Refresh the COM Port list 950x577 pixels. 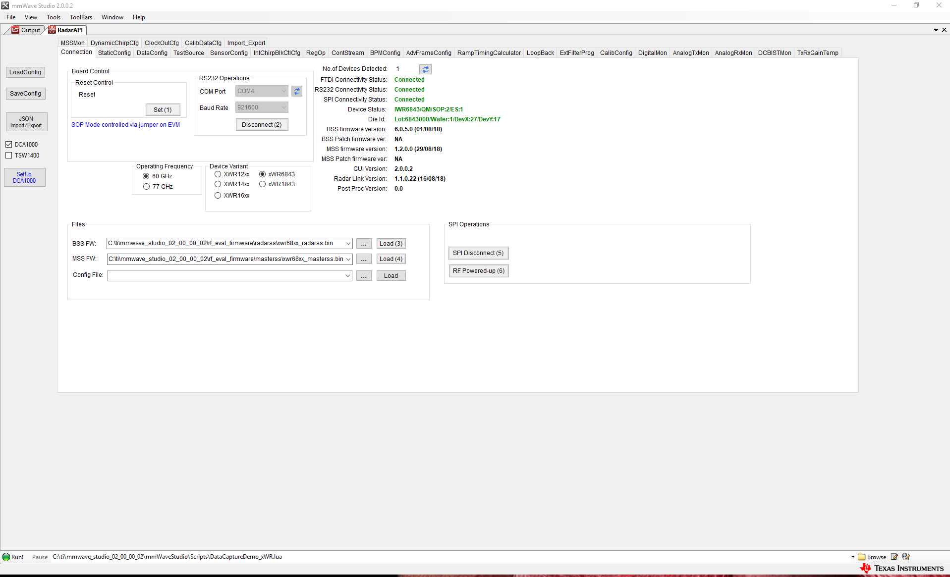click(x=297, y=91)
